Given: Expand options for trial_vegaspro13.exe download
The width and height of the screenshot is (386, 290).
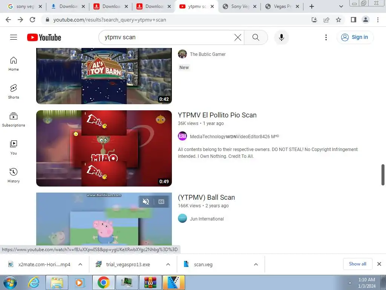Looking at the screenshot, I should [x=168, y=264].
